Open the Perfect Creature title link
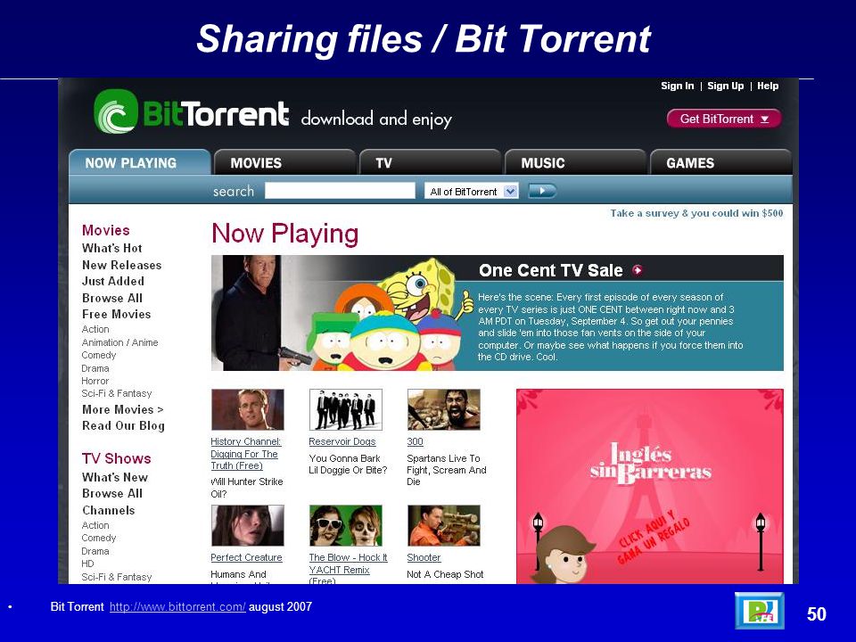856x642 pixels. [x=246, y=557]
